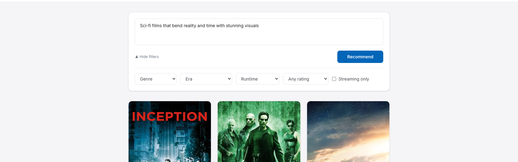
Task: Focus the movie description text box
Action: click(259, 32)
